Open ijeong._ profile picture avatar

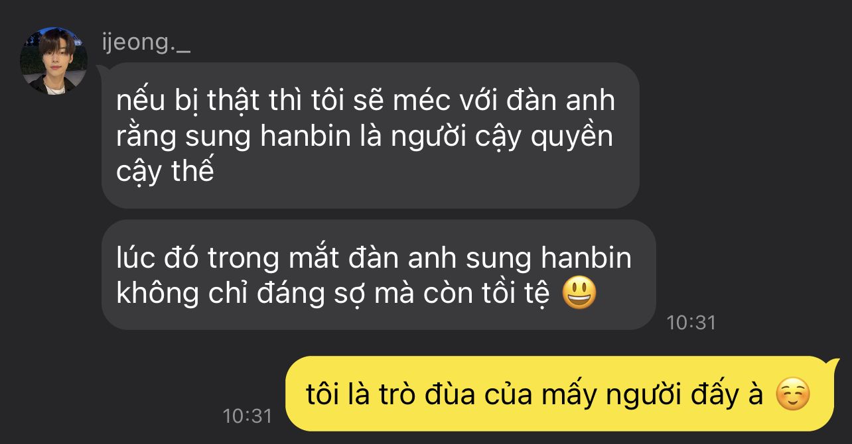point(54,61)
